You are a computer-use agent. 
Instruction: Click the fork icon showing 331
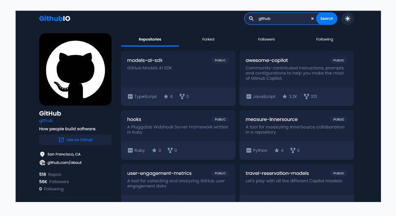click(307, 97)
